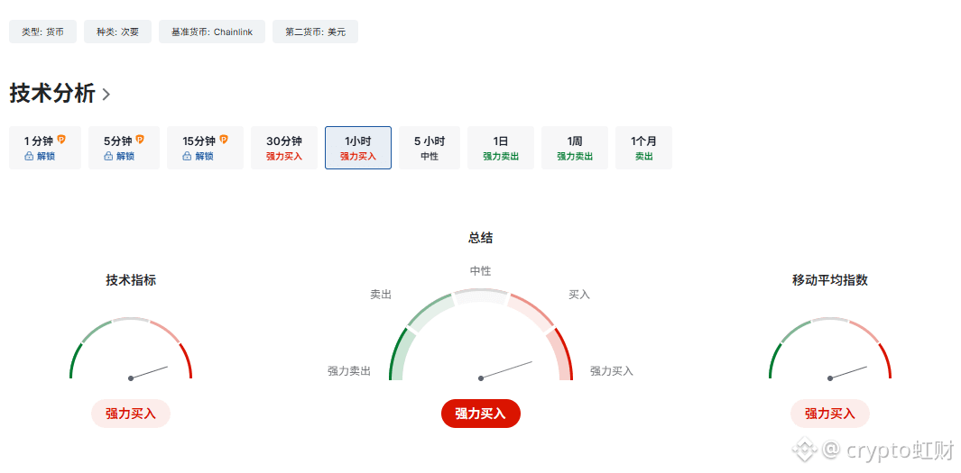Click the 卖出 label on summary gauge

pos(381,295)
